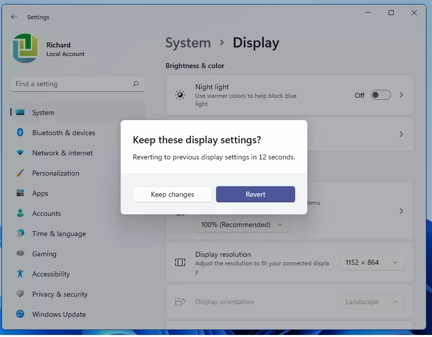Viewport: 432px width, 337px height.
Task: Click System in the breadcrumb navigation
Action: point(188,43)
